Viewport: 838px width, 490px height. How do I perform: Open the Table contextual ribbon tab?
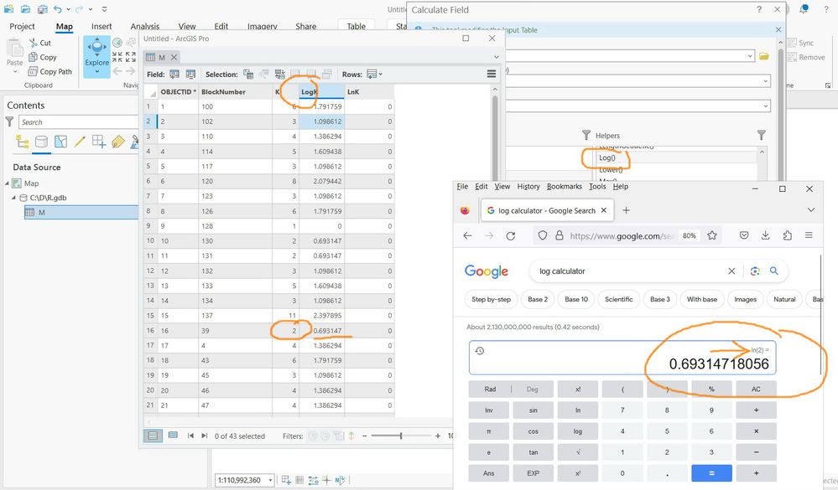[356, 26]
